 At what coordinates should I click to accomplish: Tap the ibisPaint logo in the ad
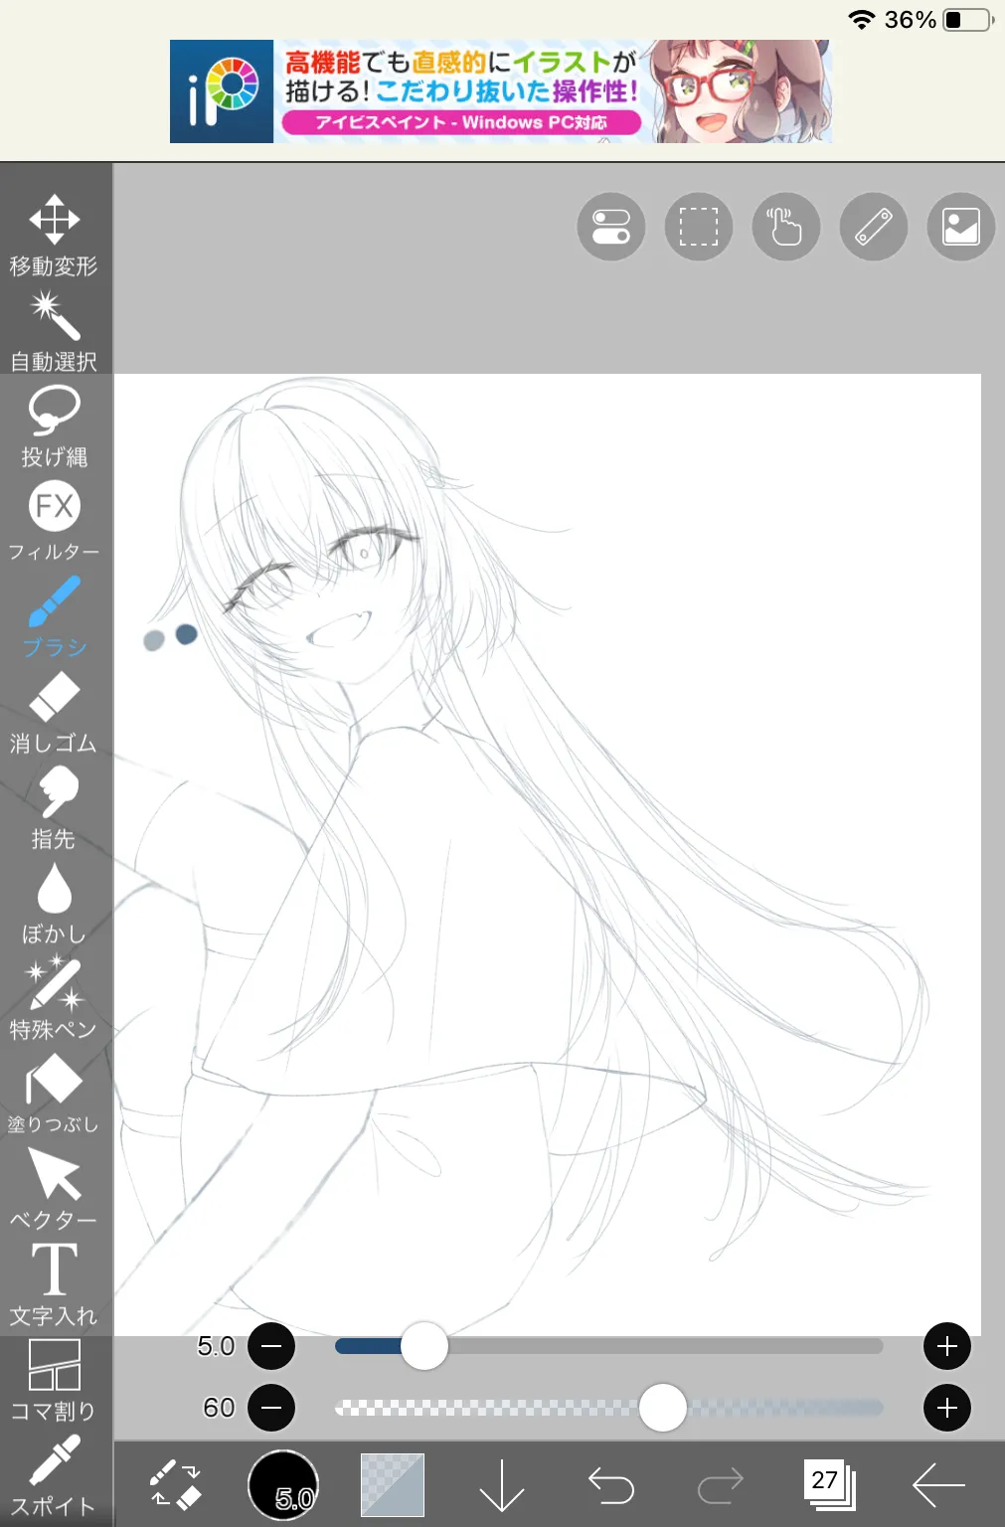pyautogui.click(x=222, y=91)
